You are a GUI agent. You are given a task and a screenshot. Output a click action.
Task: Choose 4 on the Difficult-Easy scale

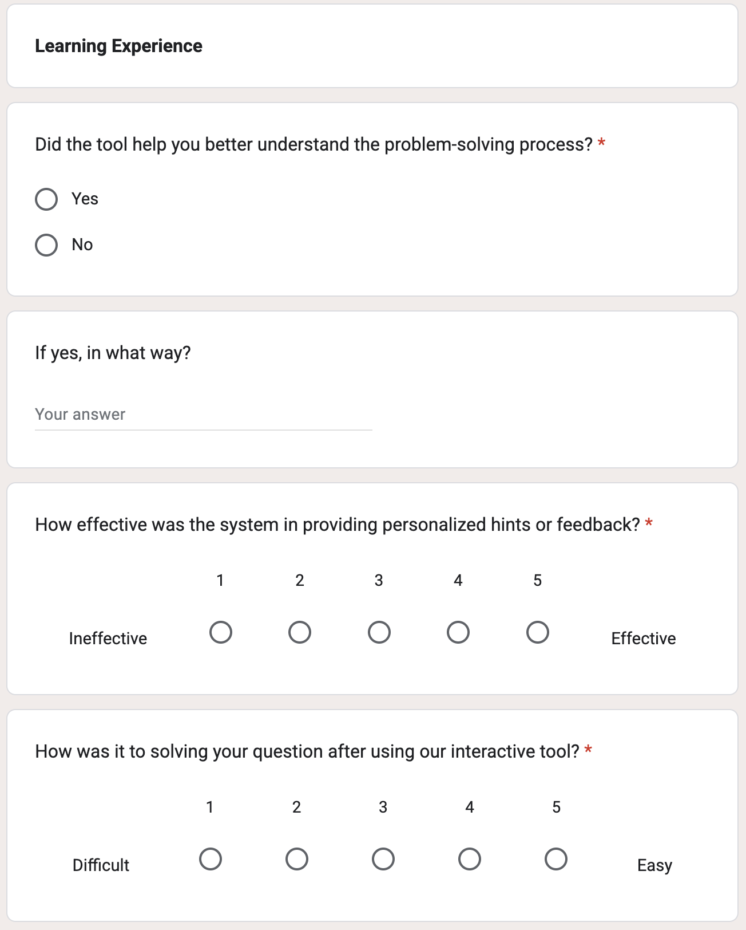coord(470,860)
